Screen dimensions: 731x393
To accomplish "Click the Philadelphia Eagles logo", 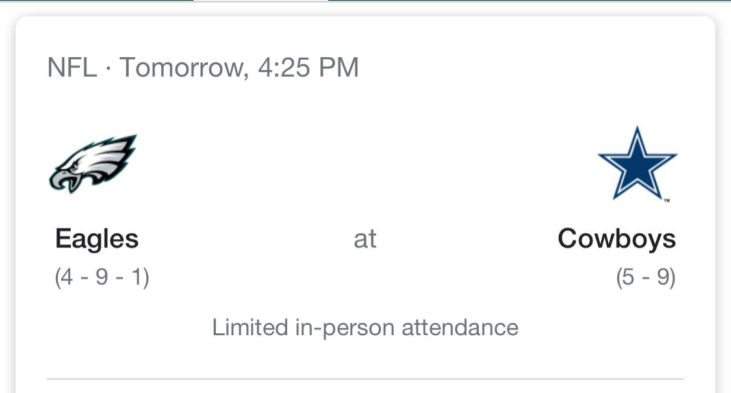I will pyautogui.click(x=93, y=164).
